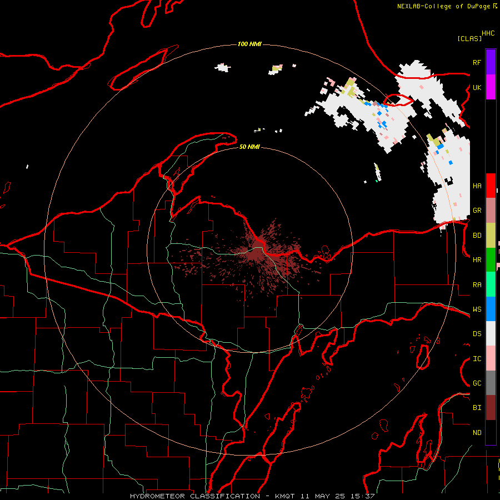Click the 'ND' legend label

[x=477, y=433]
